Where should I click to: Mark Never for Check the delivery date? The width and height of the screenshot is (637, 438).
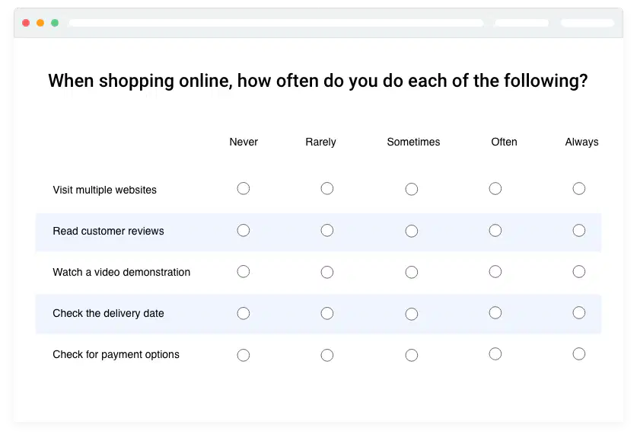tap(244, 314)
